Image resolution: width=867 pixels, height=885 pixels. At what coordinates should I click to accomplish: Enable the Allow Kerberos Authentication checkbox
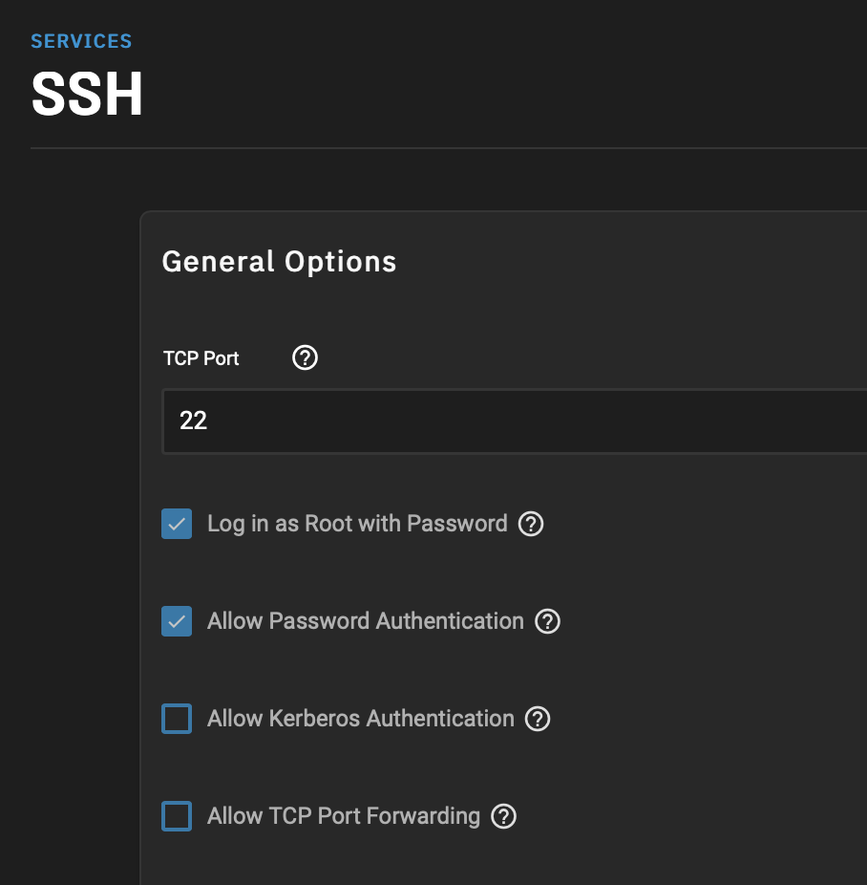177,719
